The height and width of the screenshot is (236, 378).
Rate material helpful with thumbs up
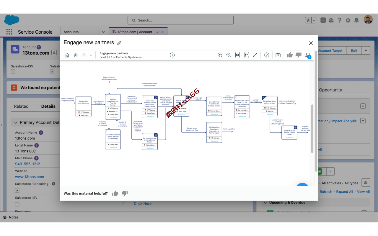(115, 194)
